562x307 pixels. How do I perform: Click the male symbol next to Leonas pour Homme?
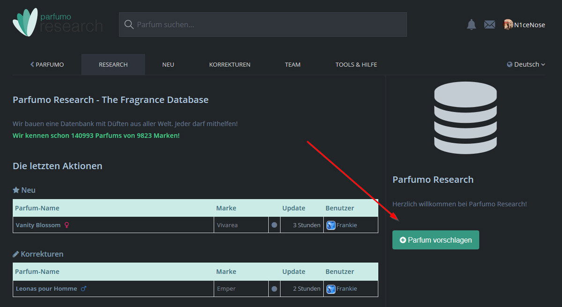(83, 289)
